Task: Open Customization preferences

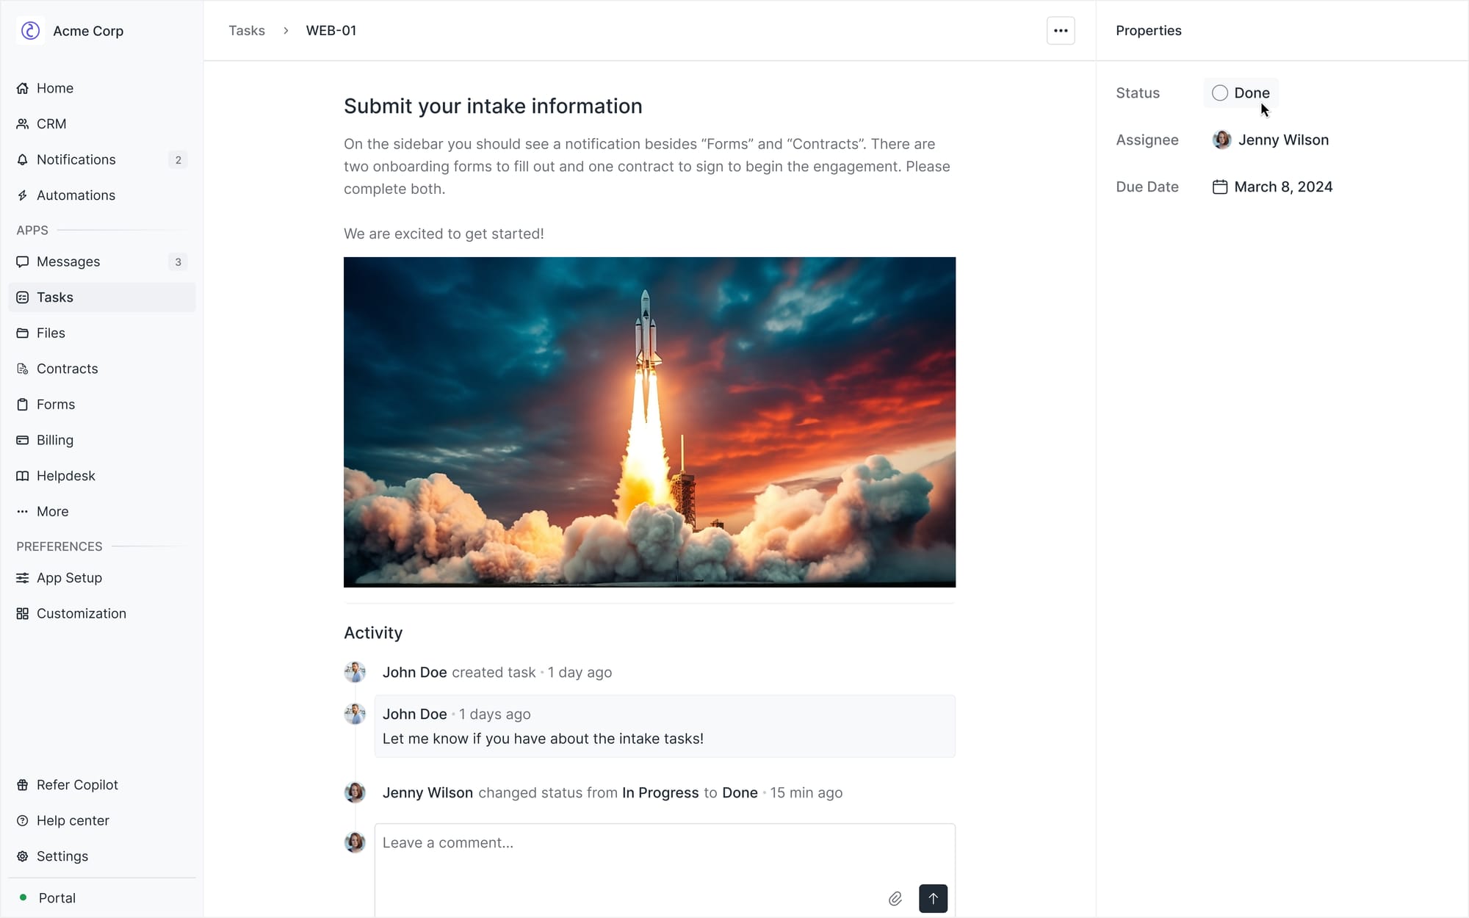Action: pos(81,613)
